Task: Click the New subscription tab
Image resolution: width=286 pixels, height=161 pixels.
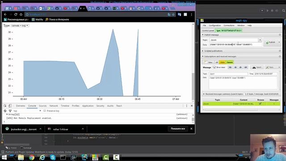Action: 208,62
